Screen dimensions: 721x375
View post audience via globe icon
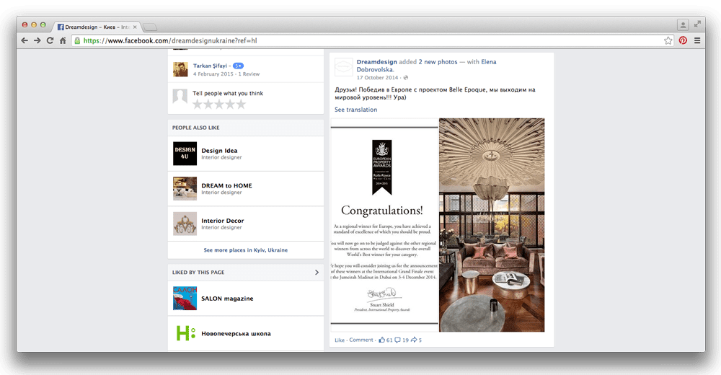tap(405, 78)
